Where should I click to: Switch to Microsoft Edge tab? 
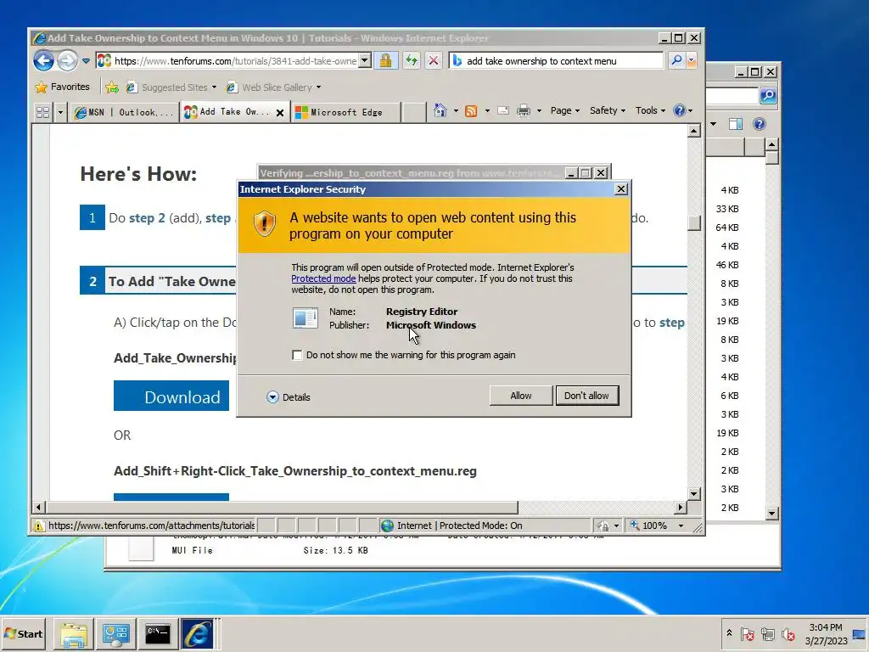coord(345,112)
